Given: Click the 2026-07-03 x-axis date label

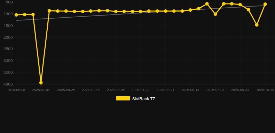Looking at the screenshot, I should [x=215, y=90].
